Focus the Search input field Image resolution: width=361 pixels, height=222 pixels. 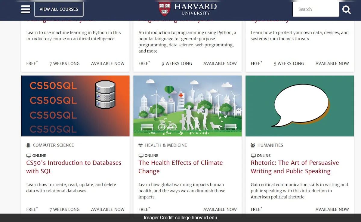(x=316, y=9)
